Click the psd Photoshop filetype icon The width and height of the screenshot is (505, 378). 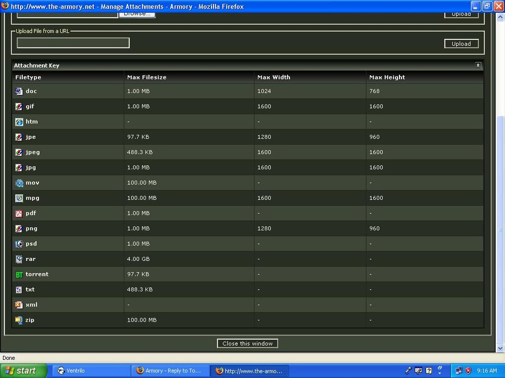point(19,244)
